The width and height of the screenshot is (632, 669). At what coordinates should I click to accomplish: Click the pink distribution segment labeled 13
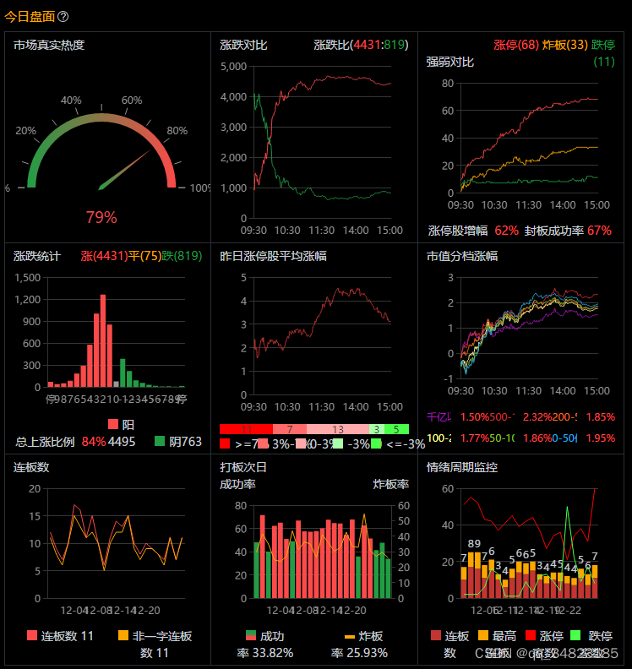point(338,429)
